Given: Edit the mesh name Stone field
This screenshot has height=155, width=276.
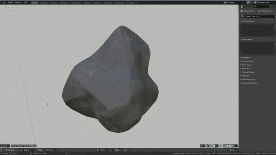Looking at the screenshot, I should (260, 16).
